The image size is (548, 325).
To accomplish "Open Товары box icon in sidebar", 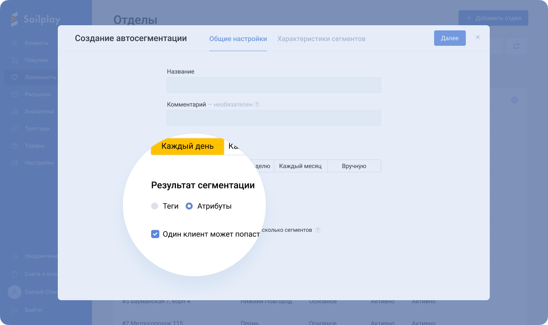I will (x=15, y=146).
